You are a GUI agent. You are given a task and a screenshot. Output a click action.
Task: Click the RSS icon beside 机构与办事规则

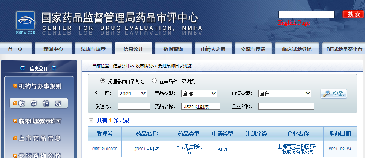tap(15, 86)
